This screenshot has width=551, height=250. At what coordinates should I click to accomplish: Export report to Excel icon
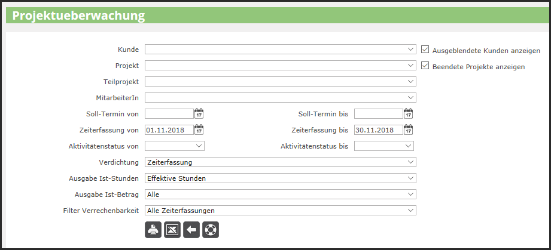tap(172, 230)
